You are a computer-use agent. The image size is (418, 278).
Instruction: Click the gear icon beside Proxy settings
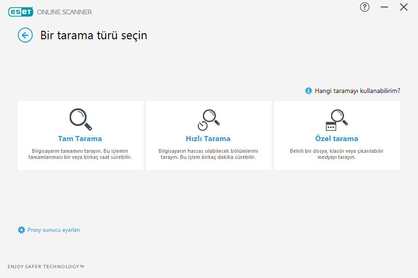(22, 230)
